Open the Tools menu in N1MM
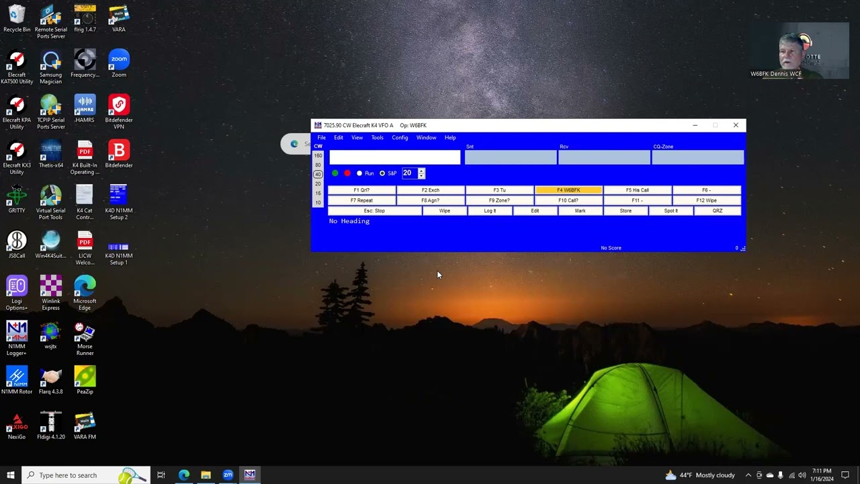Image resolution: width=860 pixels, height=484 pixels. [x=378, y=138]
